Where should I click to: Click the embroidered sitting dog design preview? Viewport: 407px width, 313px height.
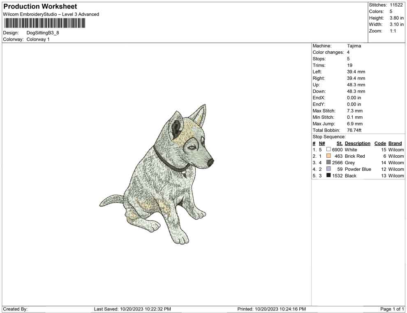coord(157,174)
